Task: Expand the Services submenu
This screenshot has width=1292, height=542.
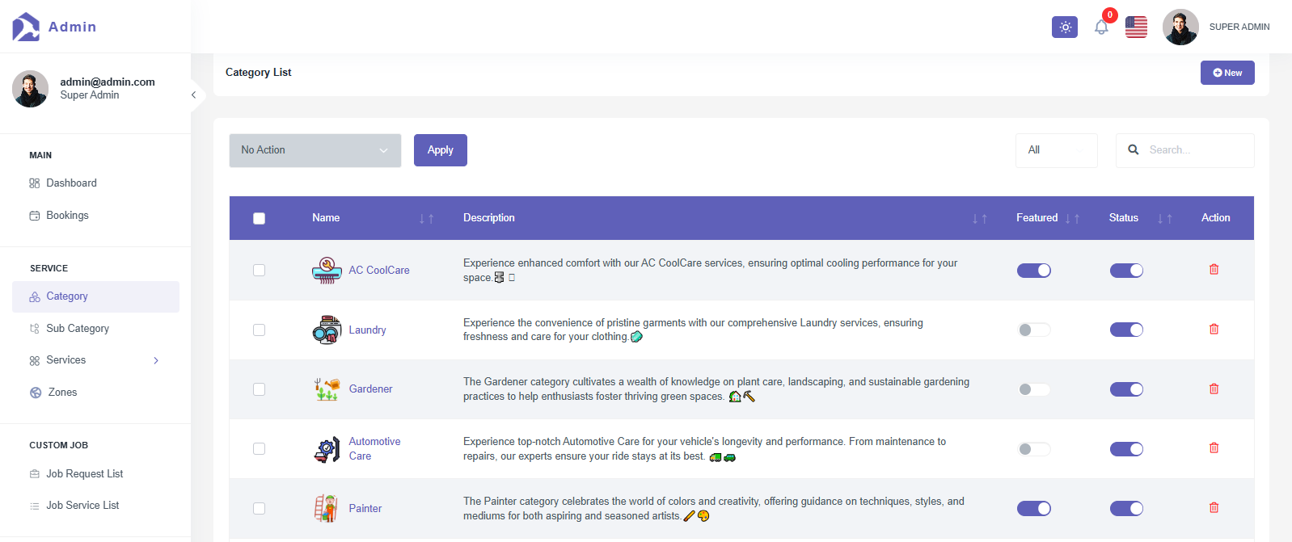Action: [x=156, y=360]
